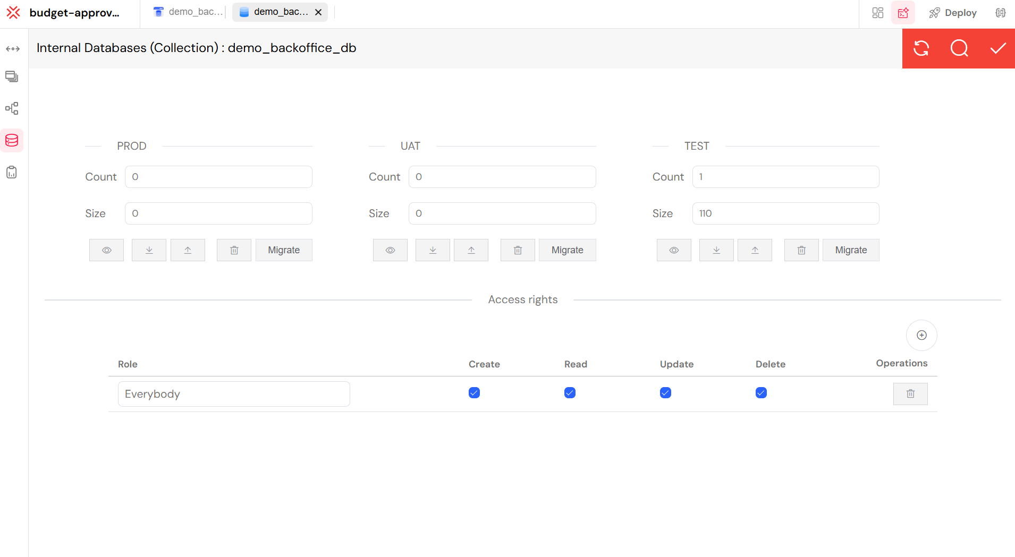The width and height of the screenshot is (1015, 557).
Task: Download UAT collection data
Action: pos(433,250)
